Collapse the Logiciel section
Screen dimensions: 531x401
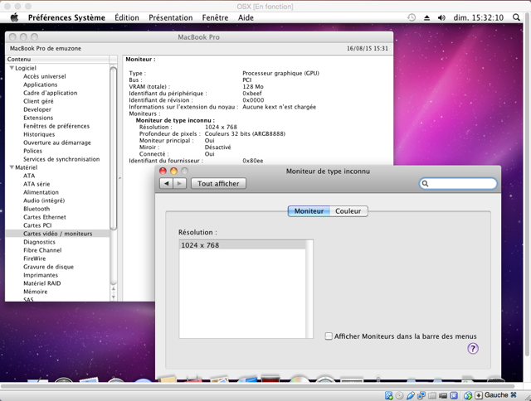pos(12,68)
